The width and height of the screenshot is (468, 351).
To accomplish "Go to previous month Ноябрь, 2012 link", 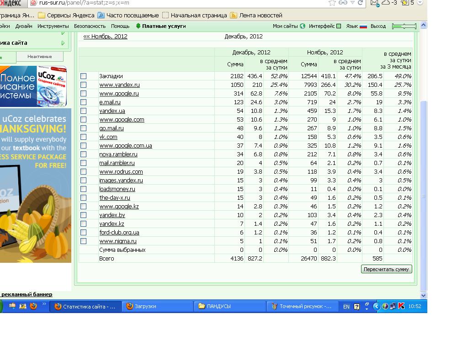I will [x=106, y=36].
